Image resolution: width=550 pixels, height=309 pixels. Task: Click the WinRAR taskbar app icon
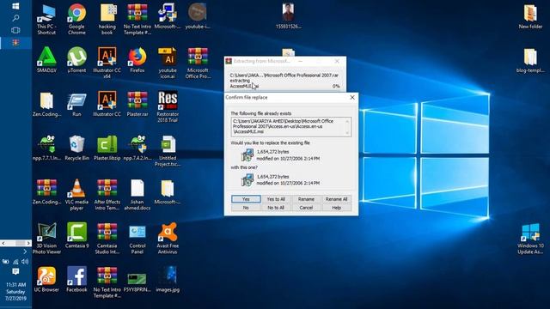(x=15, y=43)
